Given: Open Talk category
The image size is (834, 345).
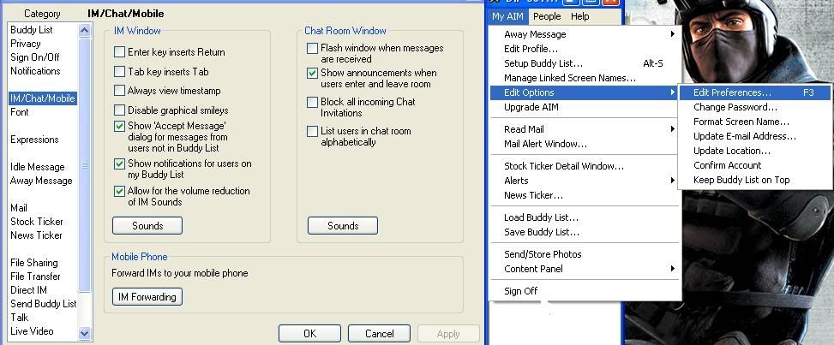Looking at the screenshot, I should pos(19,318).
